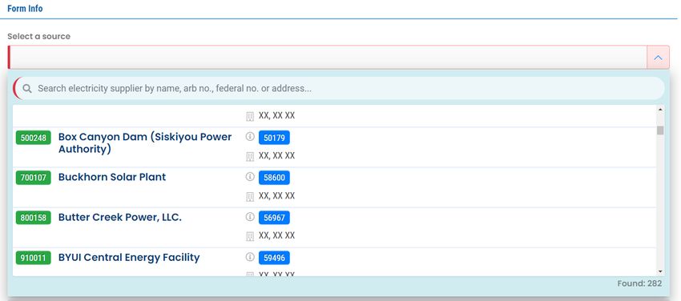Click info icon next to 56967
Screen dimensions: 681x301
pyautogui.click(x=250, y=216)
